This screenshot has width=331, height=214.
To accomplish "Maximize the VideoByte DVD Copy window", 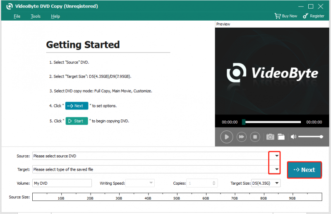I will pos(311,6).
